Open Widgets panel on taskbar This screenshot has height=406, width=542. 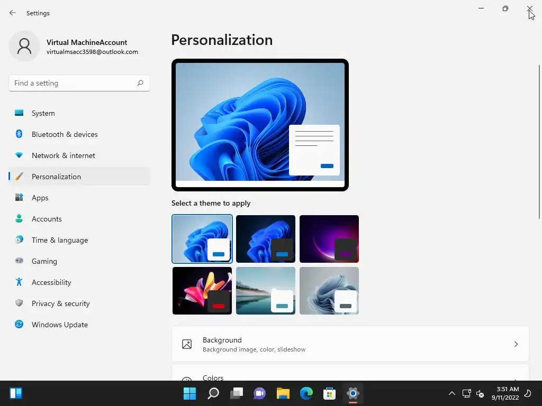tap(16, 393)
